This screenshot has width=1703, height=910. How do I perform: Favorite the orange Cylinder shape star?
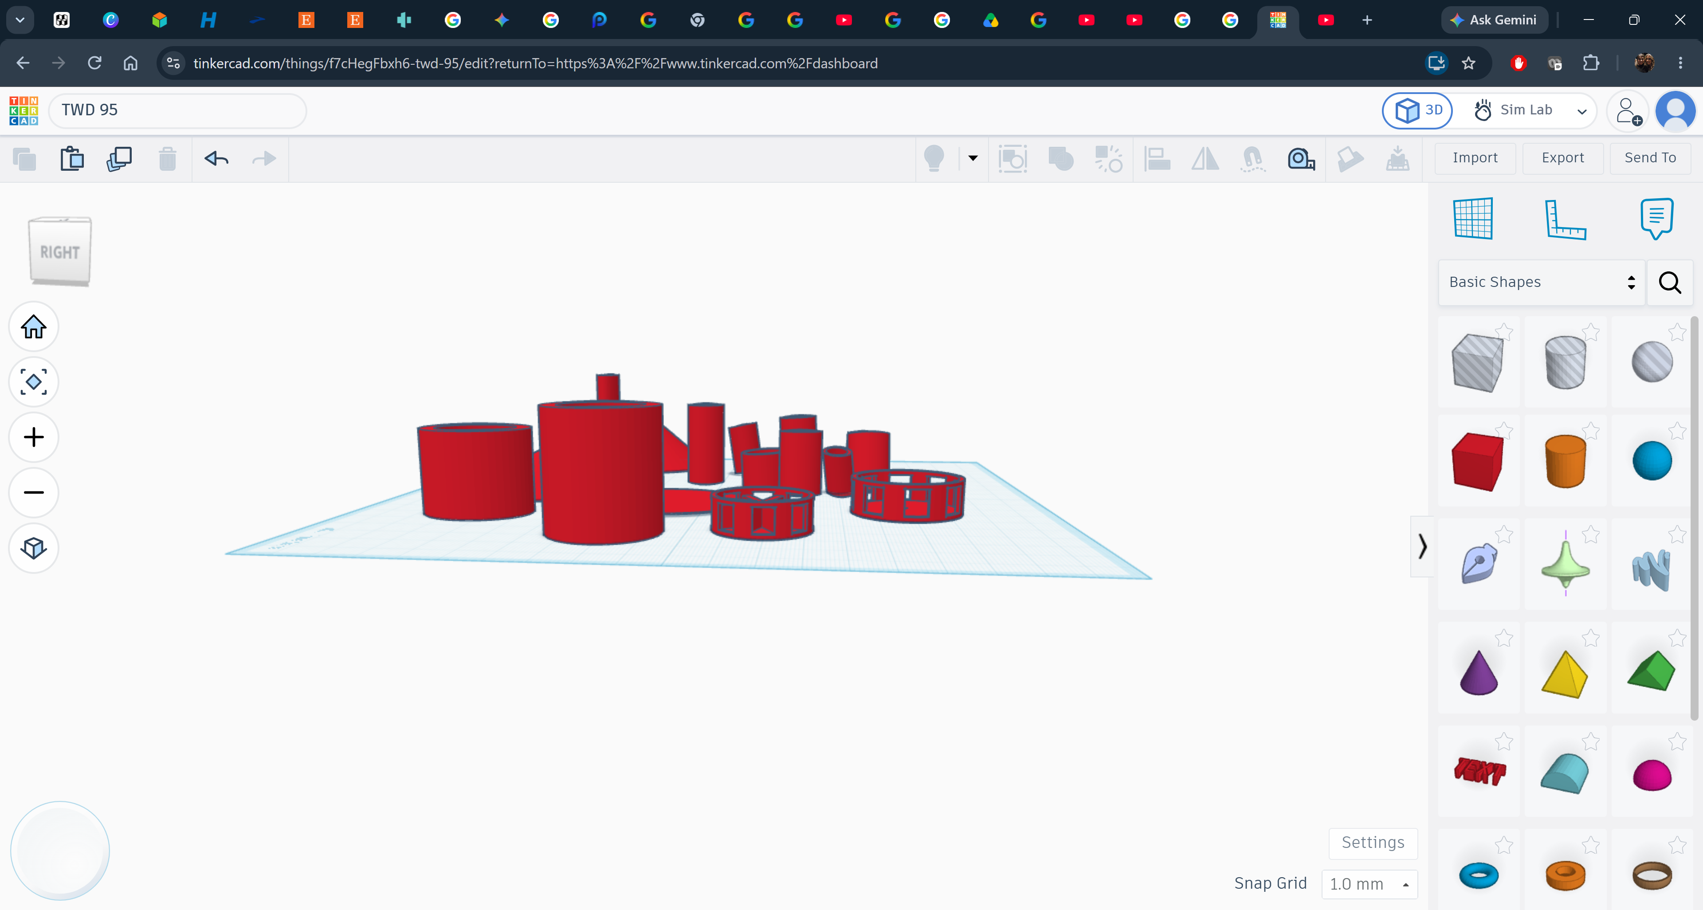[x=1591, y=431]
